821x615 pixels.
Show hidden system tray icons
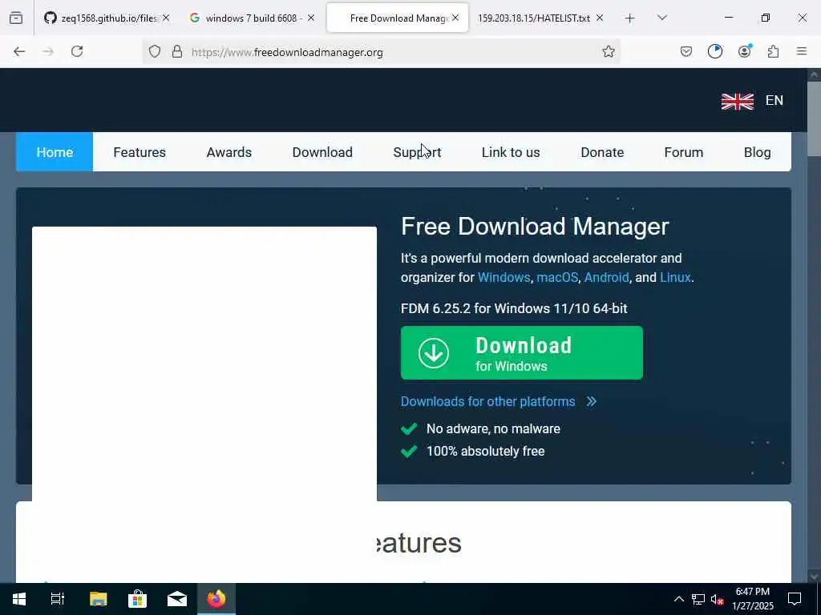tap(678, 599)
